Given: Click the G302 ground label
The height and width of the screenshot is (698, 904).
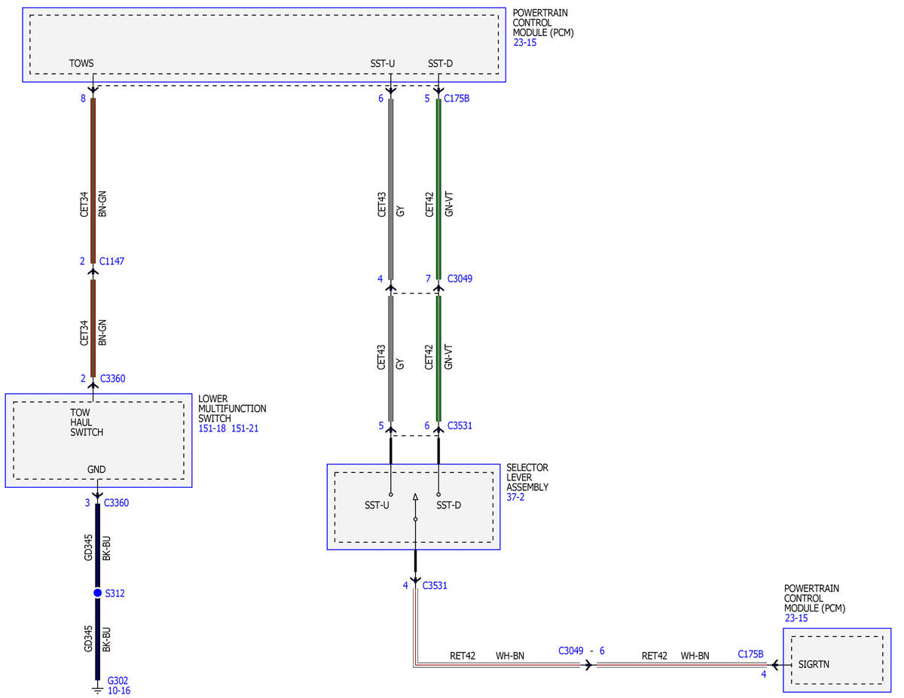Looking at the screenshot, I should pos(118,680).
